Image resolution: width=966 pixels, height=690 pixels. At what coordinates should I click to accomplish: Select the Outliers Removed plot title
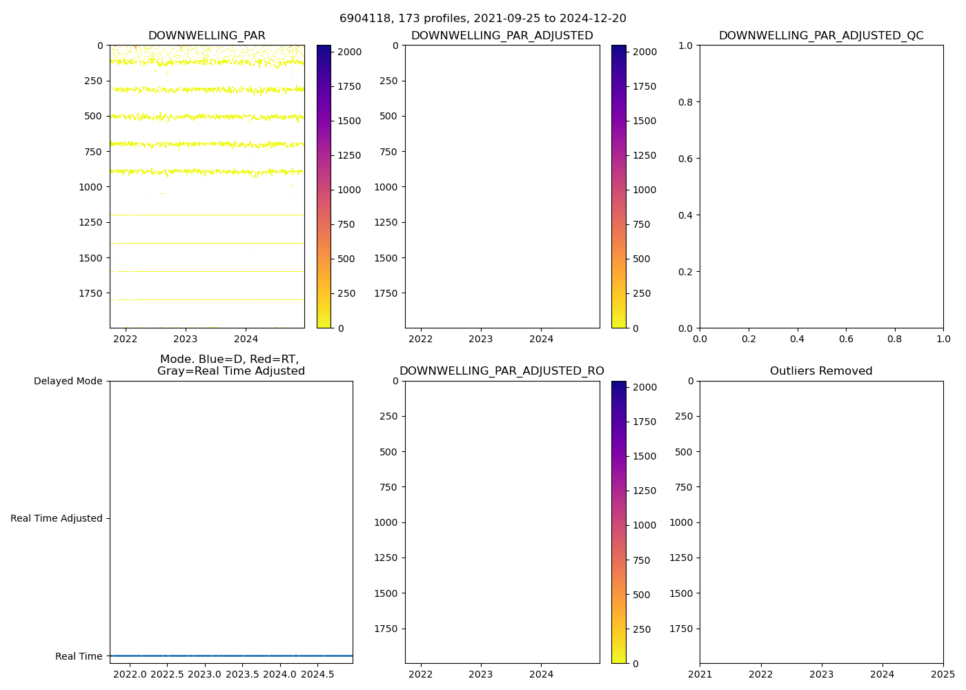click(x=820, y=371)
